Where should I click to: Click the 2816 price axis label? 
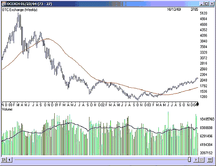point(203,63)
